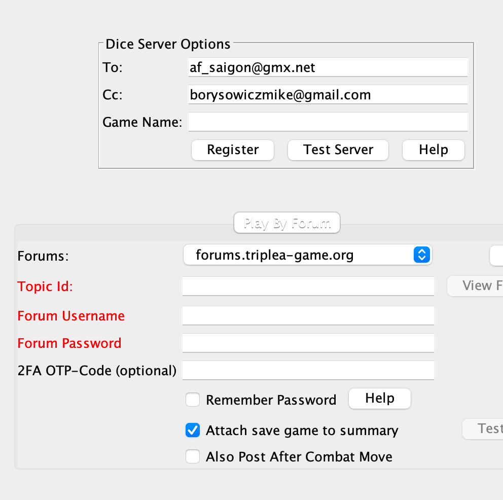This screenshot has height=500, width=503.
Task: Select the To email field
Action: [328, 67]
